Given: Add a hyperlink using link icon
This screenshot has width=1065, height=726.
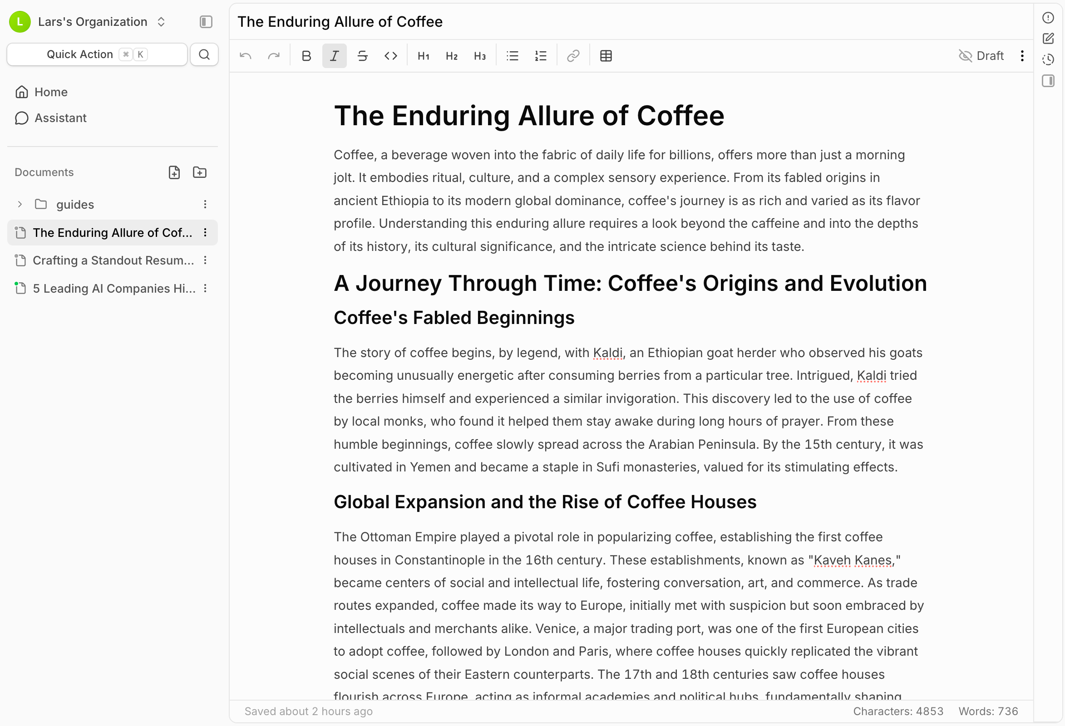Looking at the screenshot, I should tap(573, 56).
